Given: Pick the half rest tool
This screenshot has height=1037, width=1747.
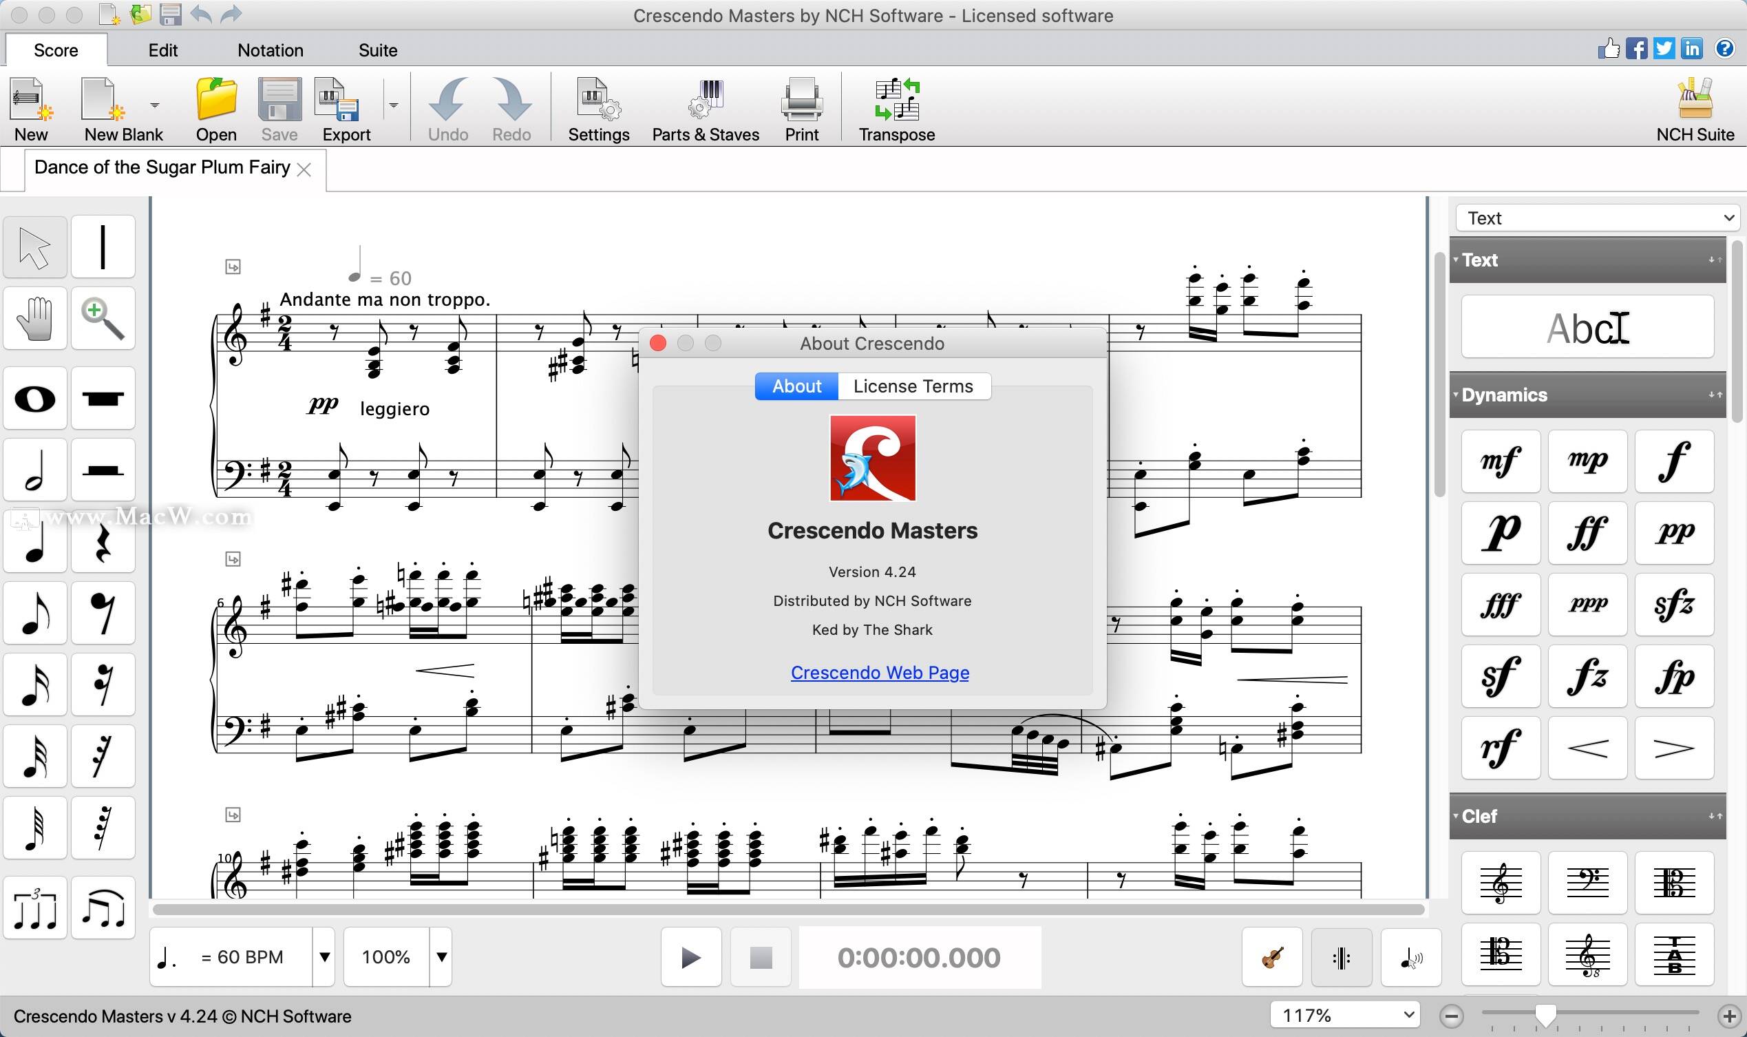Looking at the screenshot, I should pos(103,470).
